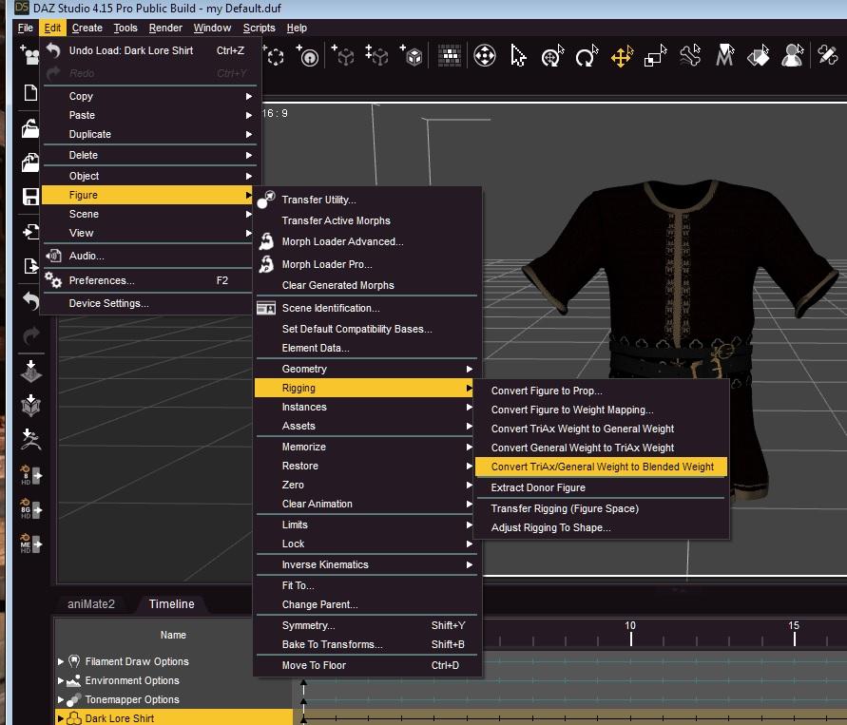Screen dimensions: 847x725
Task: Click the Undo arrow in left sidebar
Action: [x=30, y=301]
